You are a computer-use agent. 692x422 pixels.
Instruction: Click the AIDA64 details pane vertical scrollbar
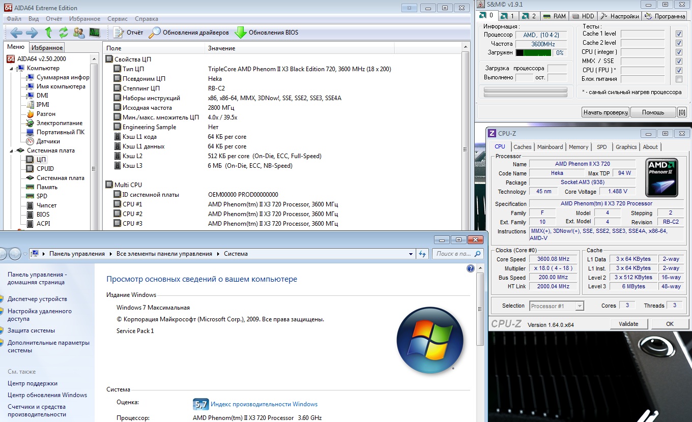point(465,137)
